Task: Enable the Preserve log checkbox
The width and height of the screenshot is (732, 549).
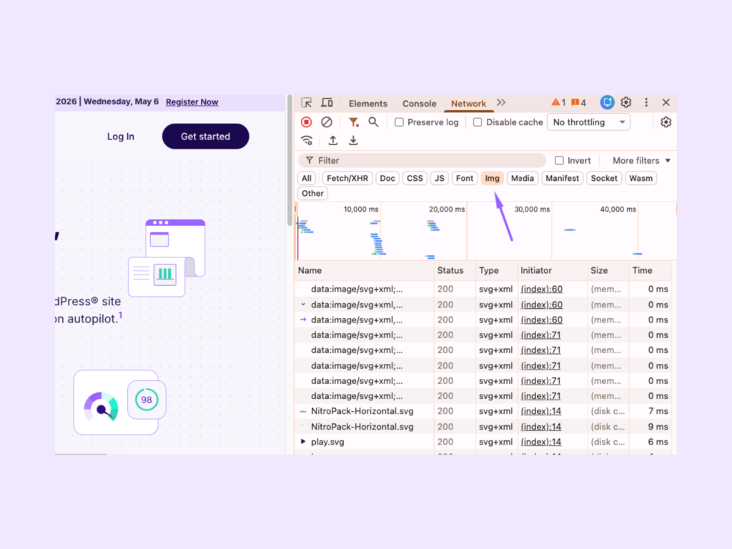Action: pyautogui.click(x=399, y=122)
